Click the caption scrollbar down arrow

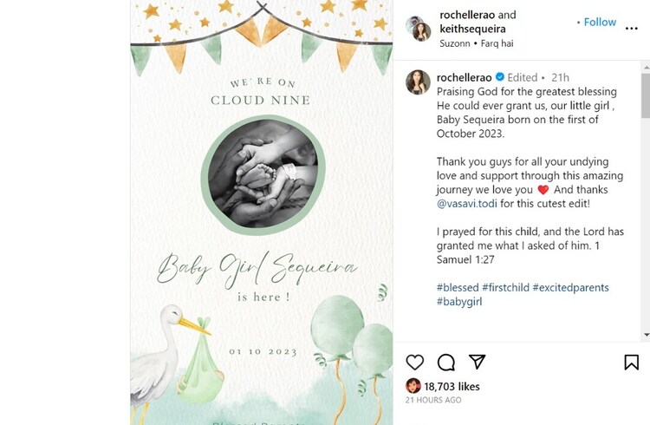coord(646,334)
